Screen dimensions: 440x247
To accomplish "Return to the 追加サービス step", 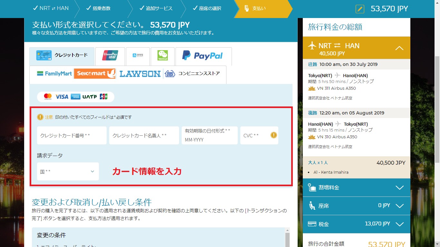I will (x=156, y=9).
